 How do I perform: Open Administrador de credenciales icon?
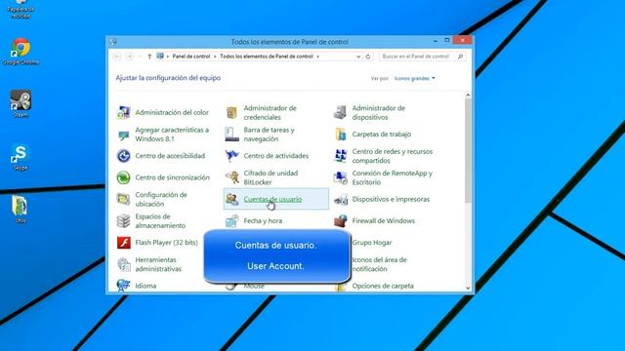click(x=232, y=113)
